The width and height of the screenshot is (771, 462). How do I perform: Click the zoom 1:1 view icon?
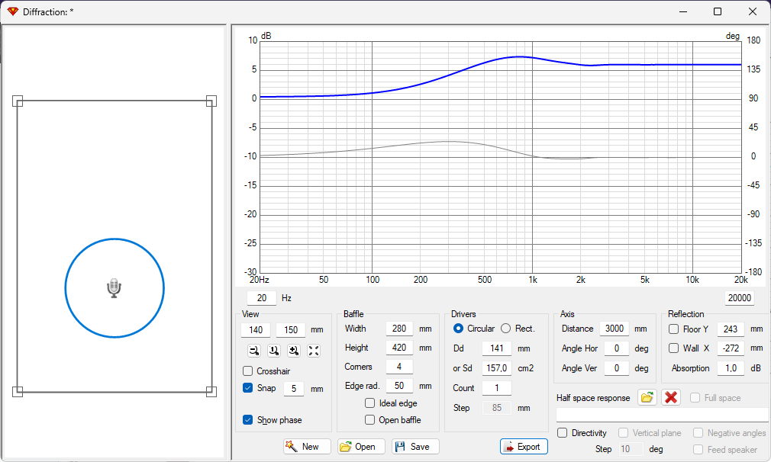click(274, 351)
